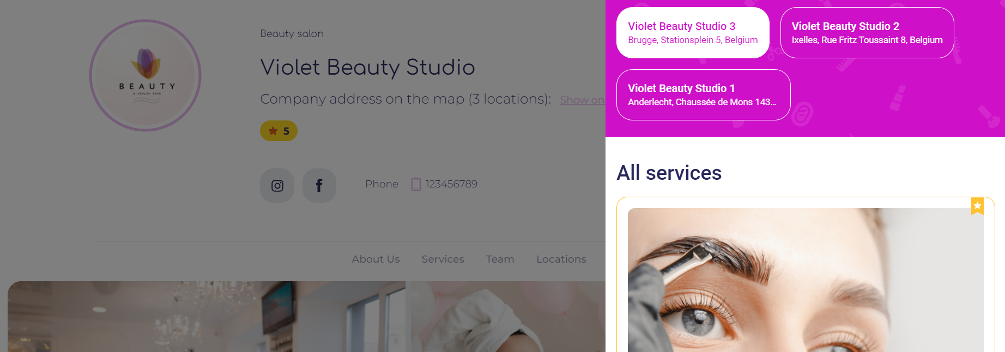Click the salon interior photo
The height and width of the screenshot is (352, 1005).
click(207, 317)
